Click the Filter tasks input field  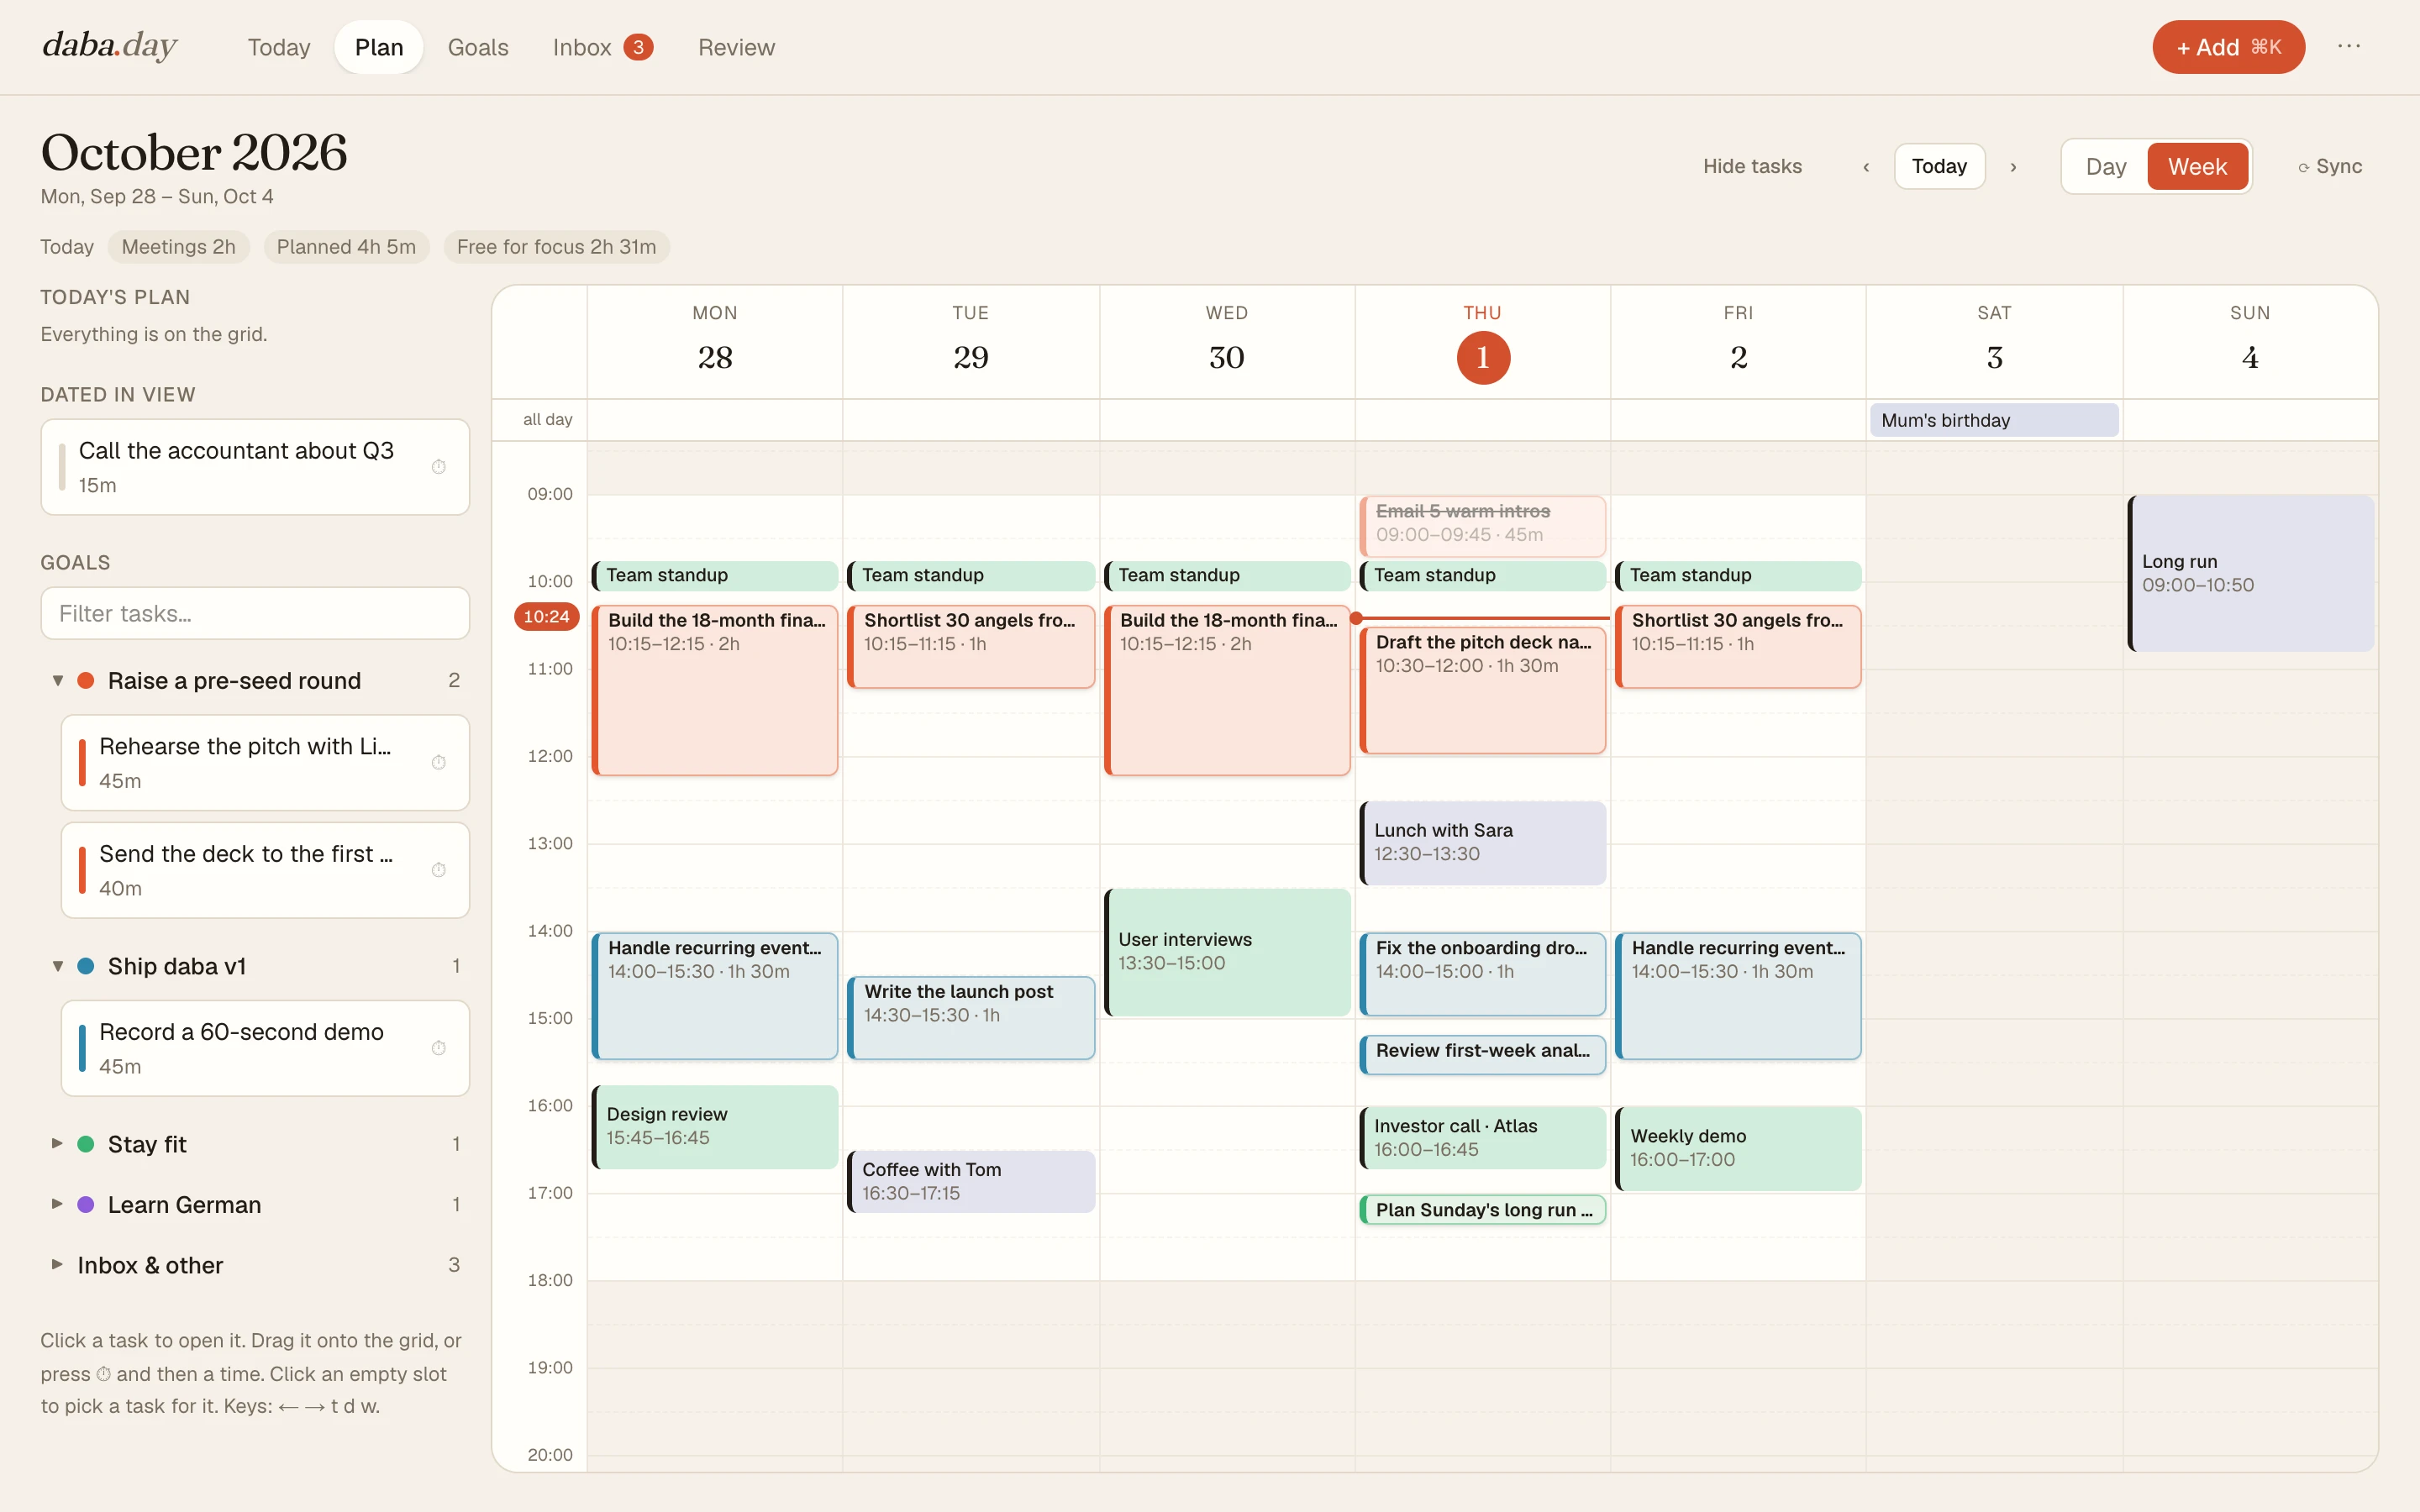click(x=255, y=613)
